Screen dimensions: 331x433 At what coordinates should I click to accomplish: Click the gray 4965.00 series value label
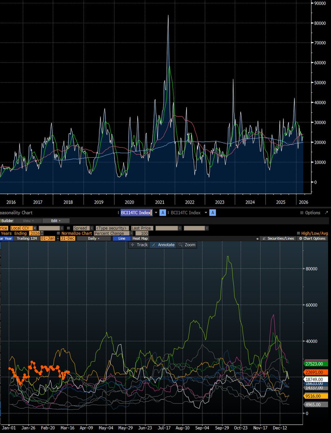(316, 405)
